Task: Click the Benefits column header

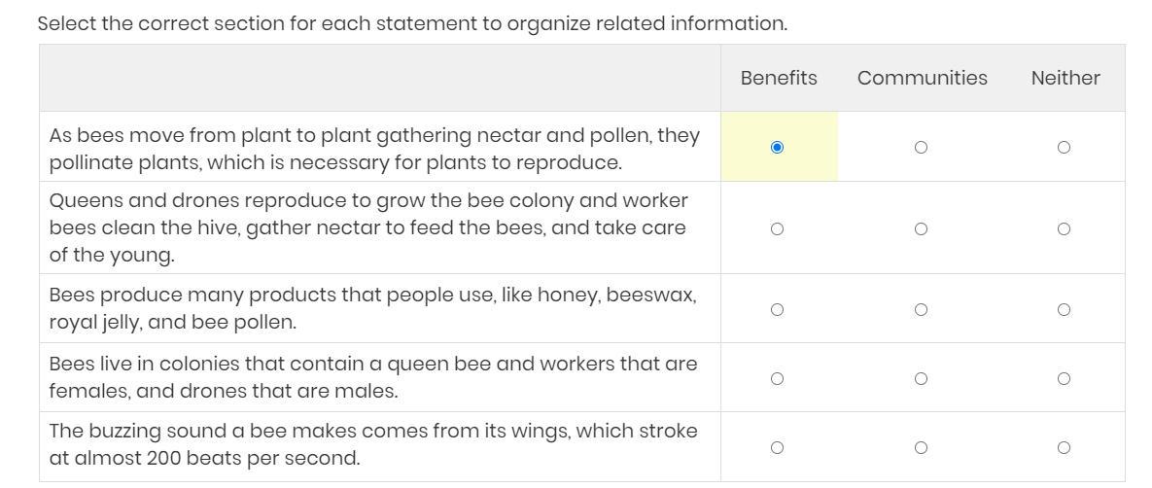Action: click(x=778, y=78)
